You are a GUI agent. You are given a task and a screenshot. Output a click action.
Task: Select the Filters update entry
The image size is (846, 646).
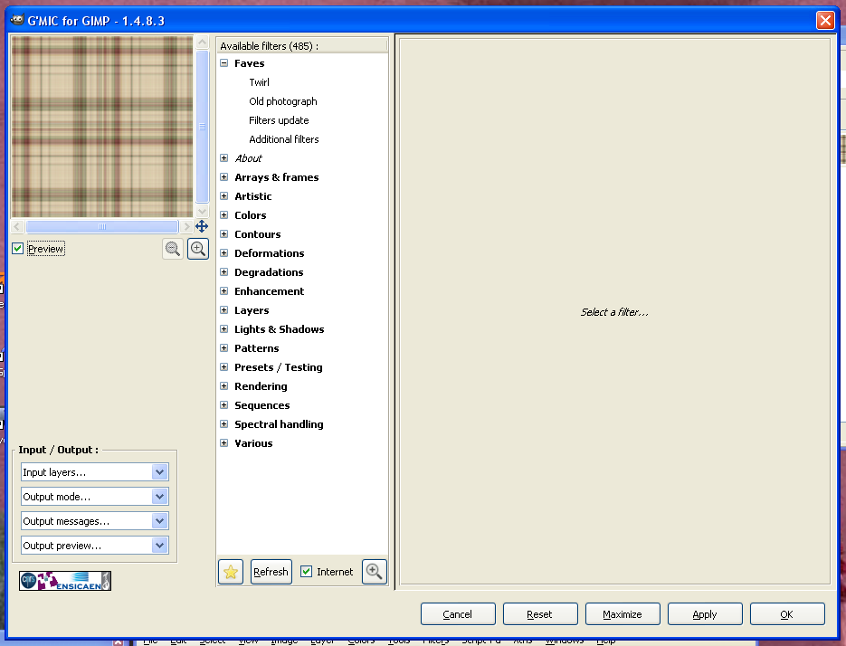(279, 120)
